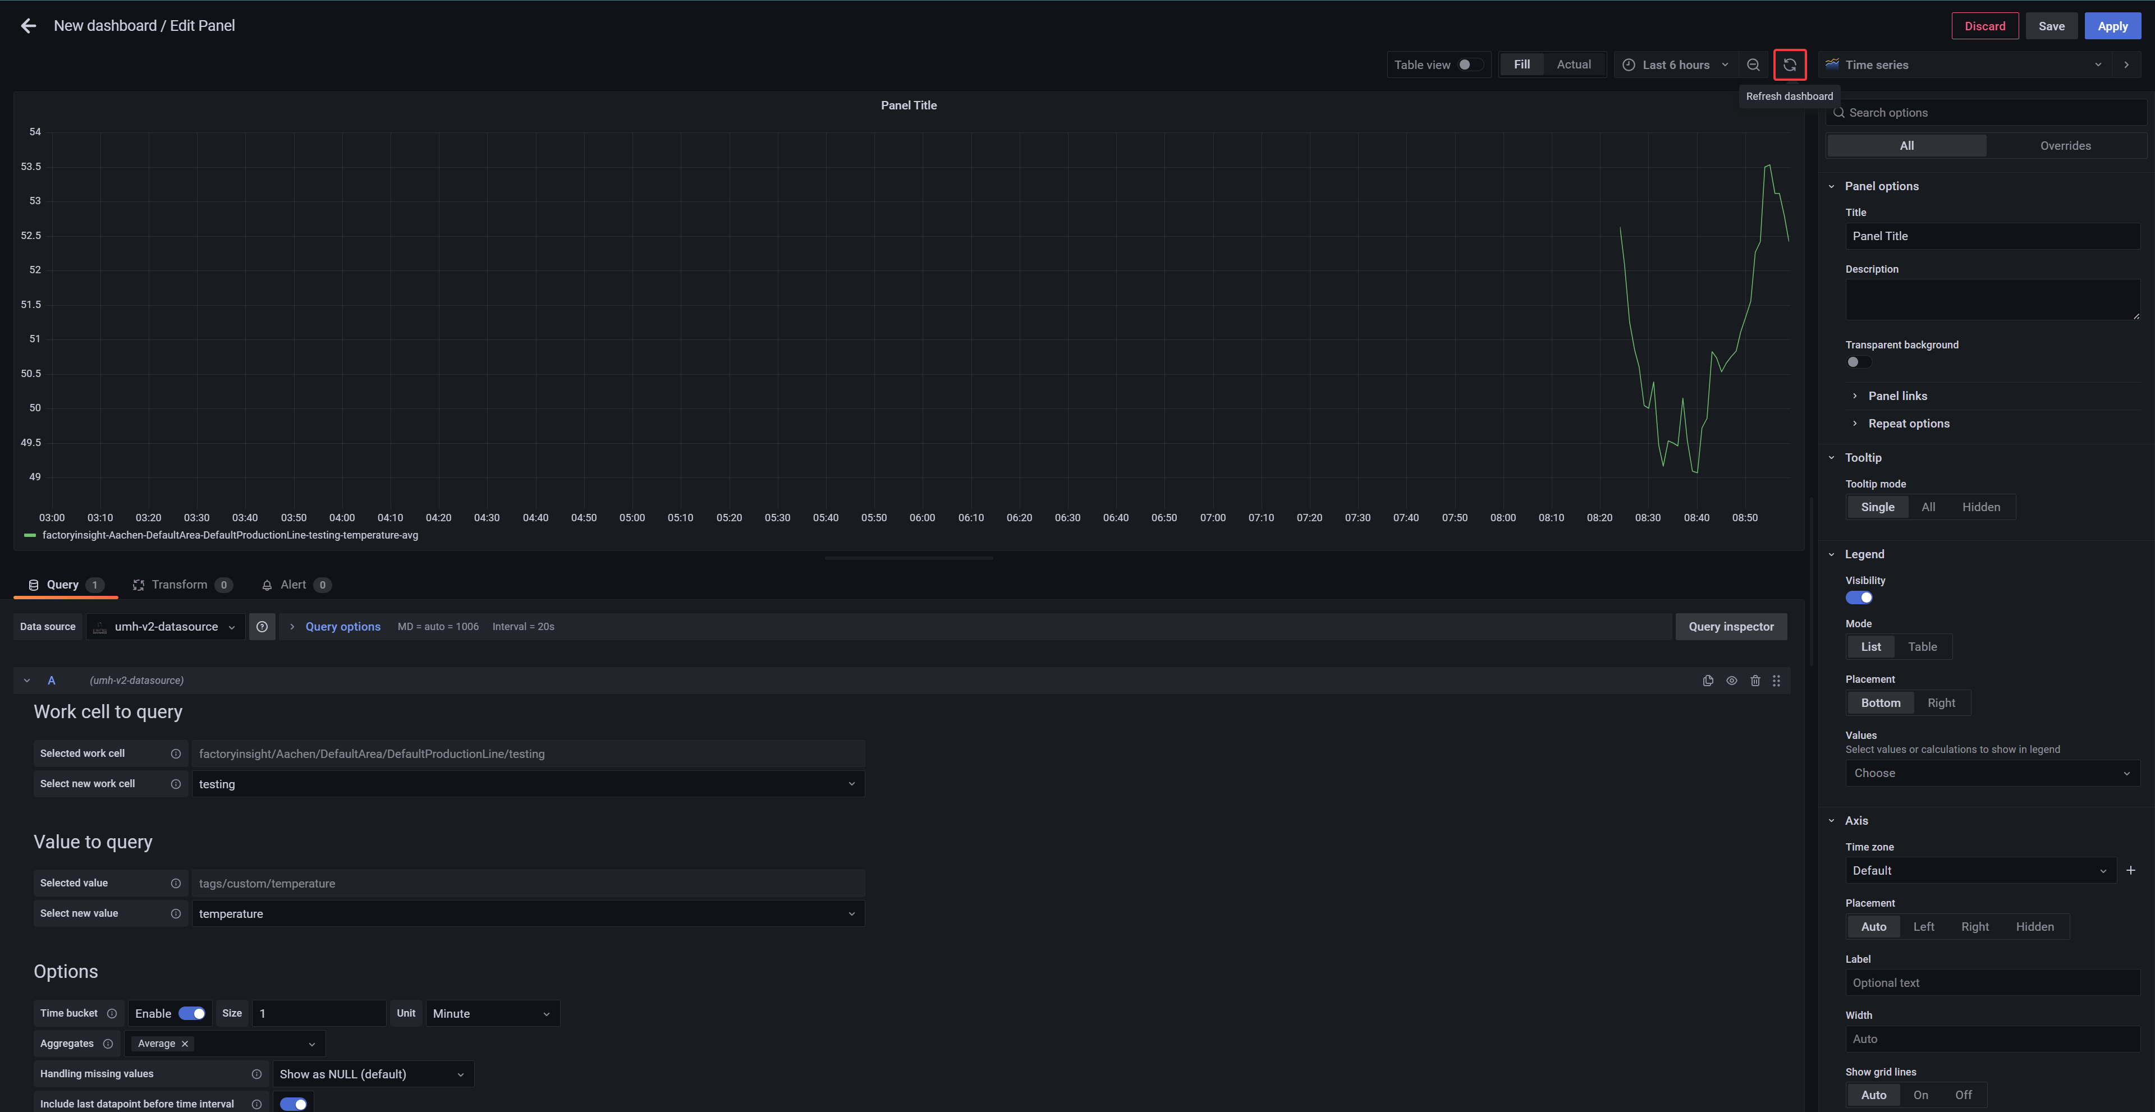Click the info icon beside Aggregates
The height and width of the screenshot is (1112, 2155).
[108, 1044]
